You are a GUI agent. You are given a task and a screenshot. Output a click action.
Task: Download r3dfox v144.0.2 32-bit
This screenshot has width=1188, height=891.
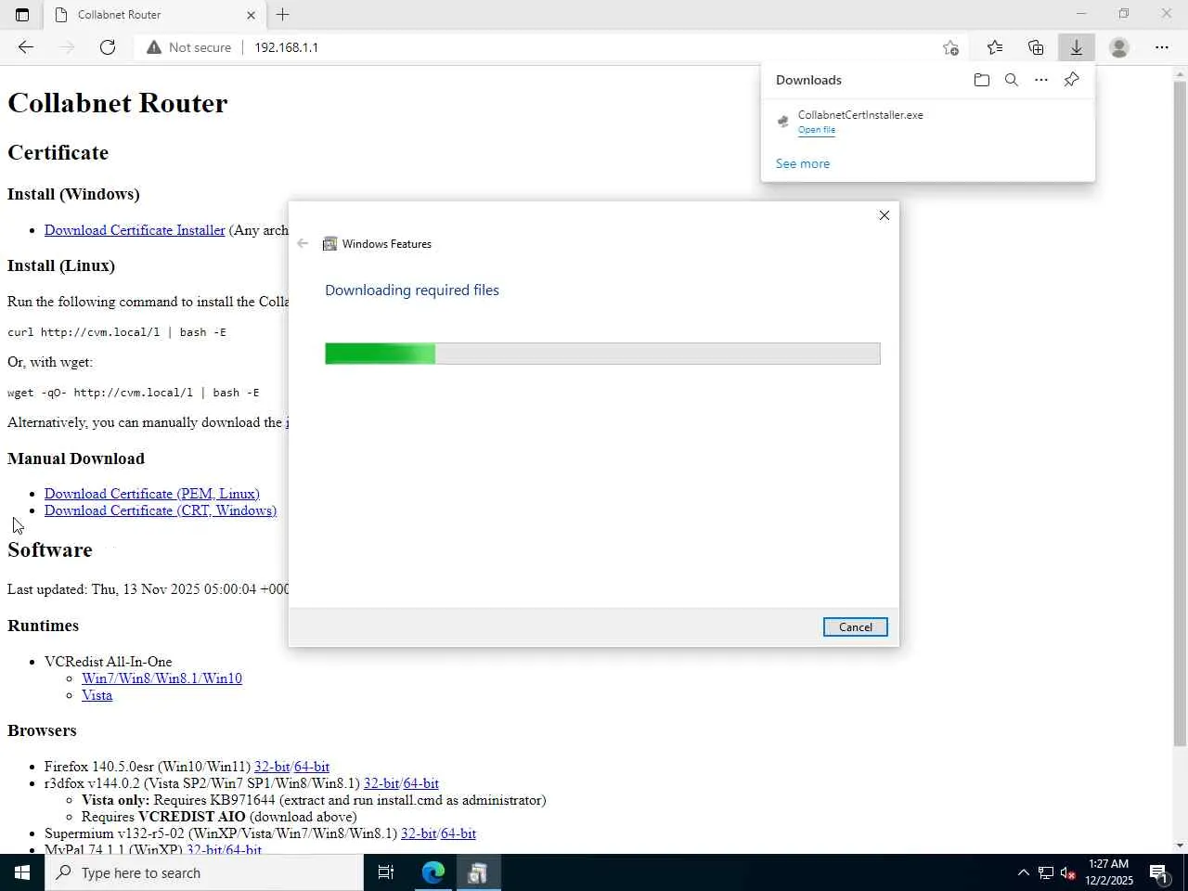[381, 783]
